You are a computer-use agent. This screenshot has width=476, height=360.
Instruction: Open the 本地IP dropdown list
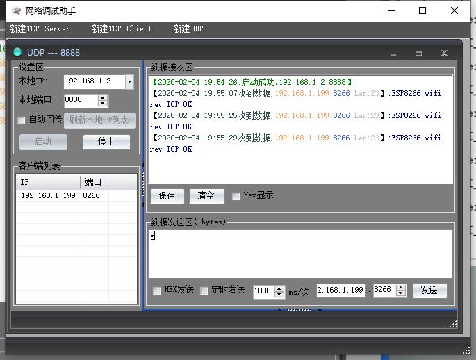click(x=130, y=81)
